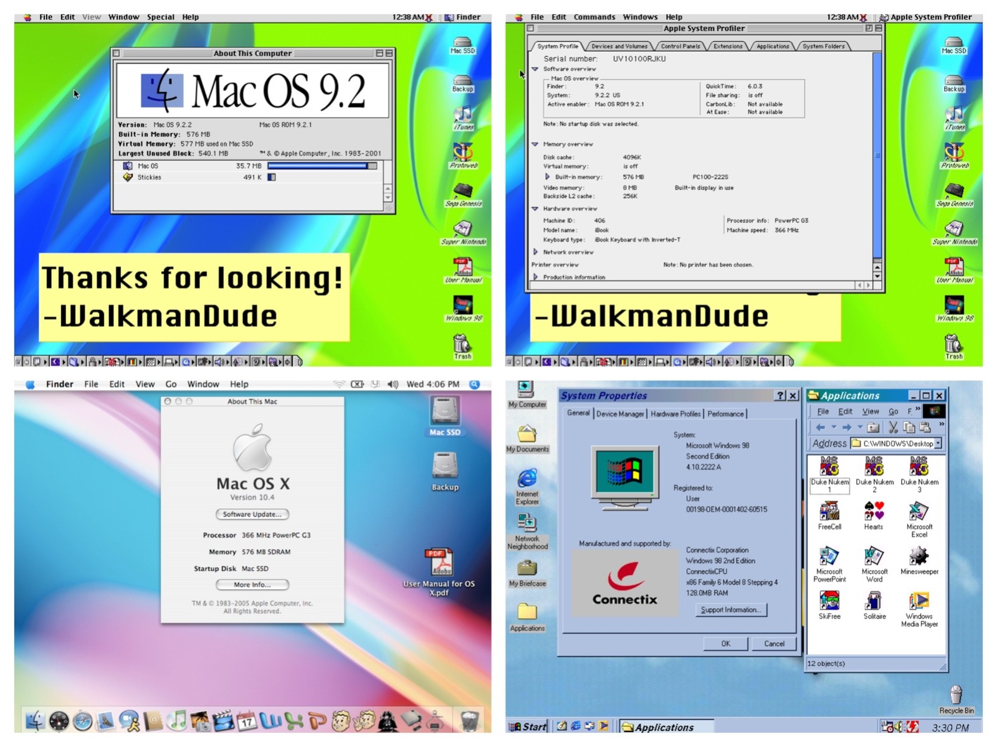This screenshot has height=747, width=997.
Task: Launch iChat from the Mac OS X Dock
Action: point(130,721)
